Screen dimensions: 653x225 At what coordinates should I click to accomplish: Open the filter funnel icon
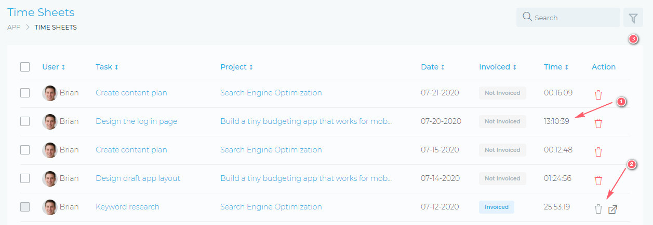633,18
